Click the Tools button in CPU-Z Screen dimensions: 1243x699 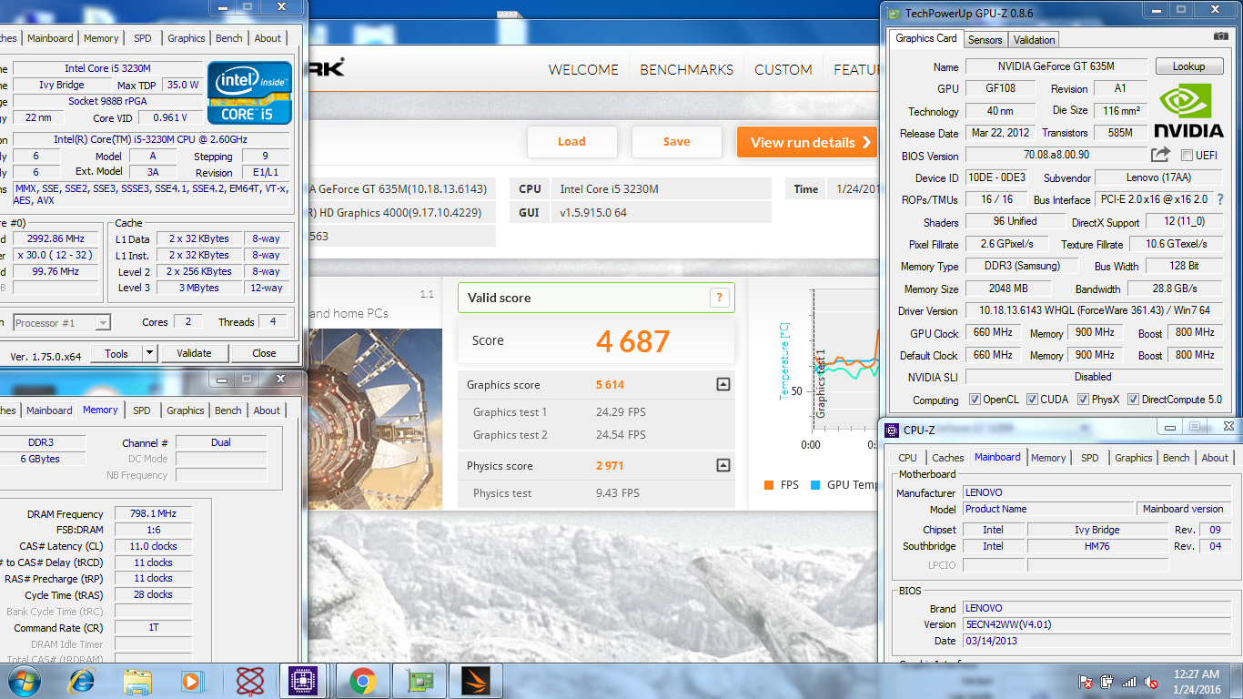pos(116,353)
